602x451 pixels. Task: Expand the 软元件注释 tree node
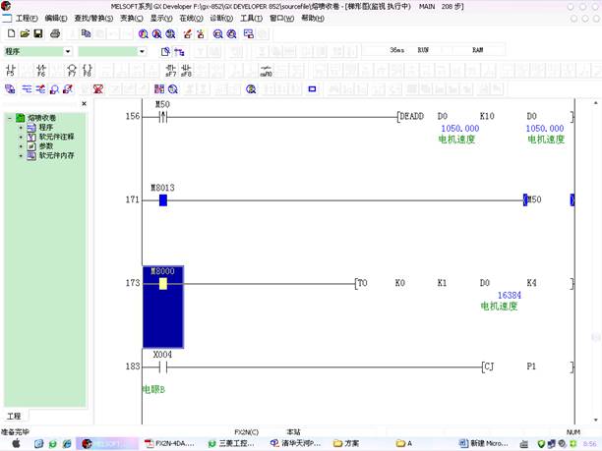tap(20, 137)
